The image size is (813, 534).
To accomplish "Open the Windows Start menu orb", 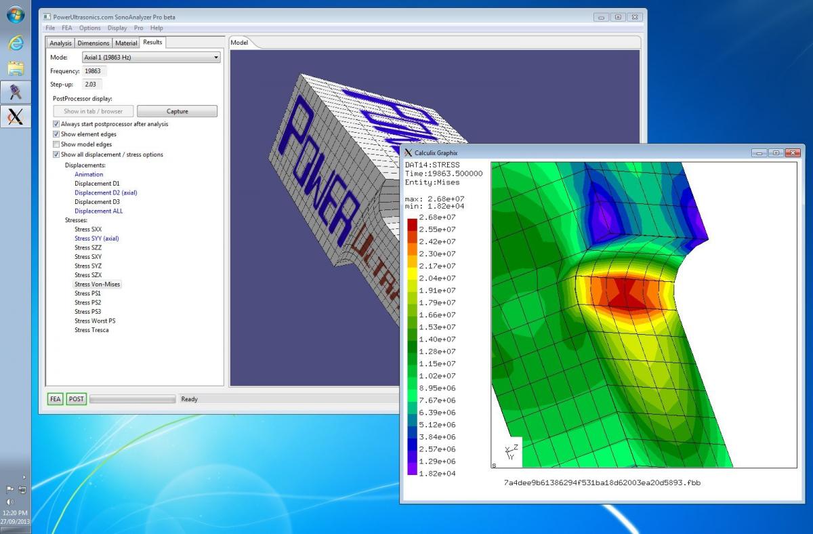I will pos(15,14).
